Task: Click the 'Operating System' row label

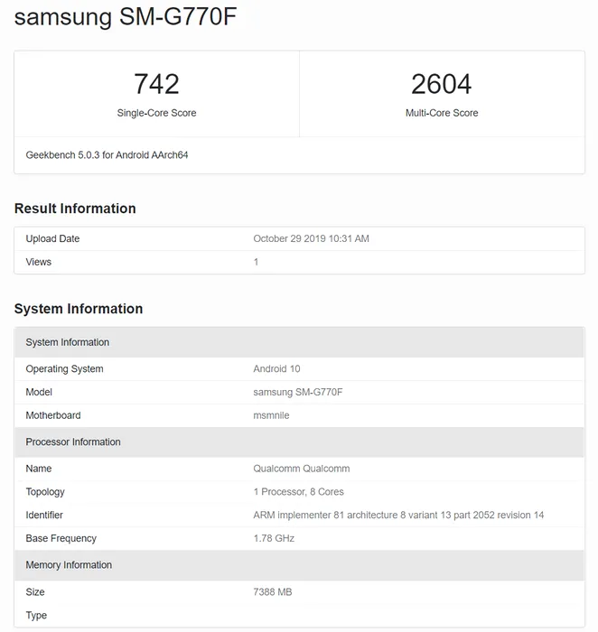Action: coord(64,368)
